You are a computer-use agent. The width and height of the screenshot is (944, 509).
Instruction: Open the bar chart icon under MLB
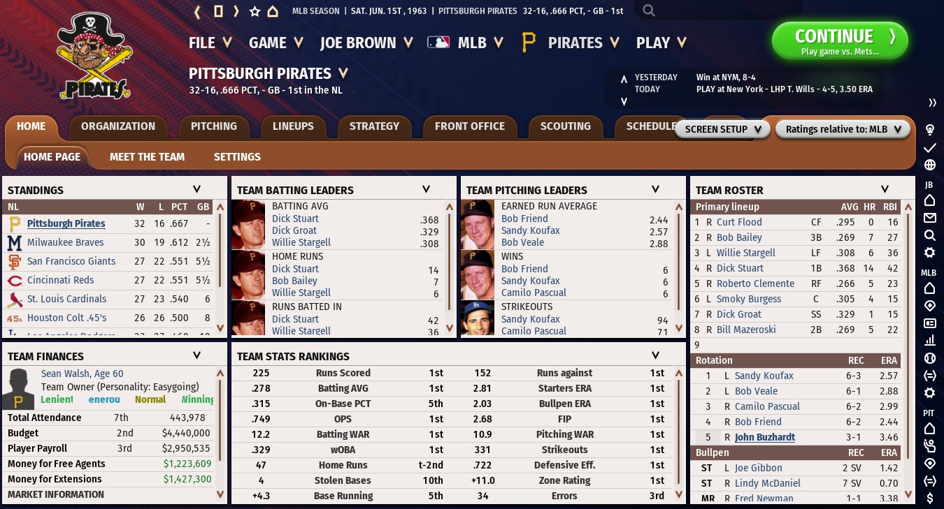point(929,340)
